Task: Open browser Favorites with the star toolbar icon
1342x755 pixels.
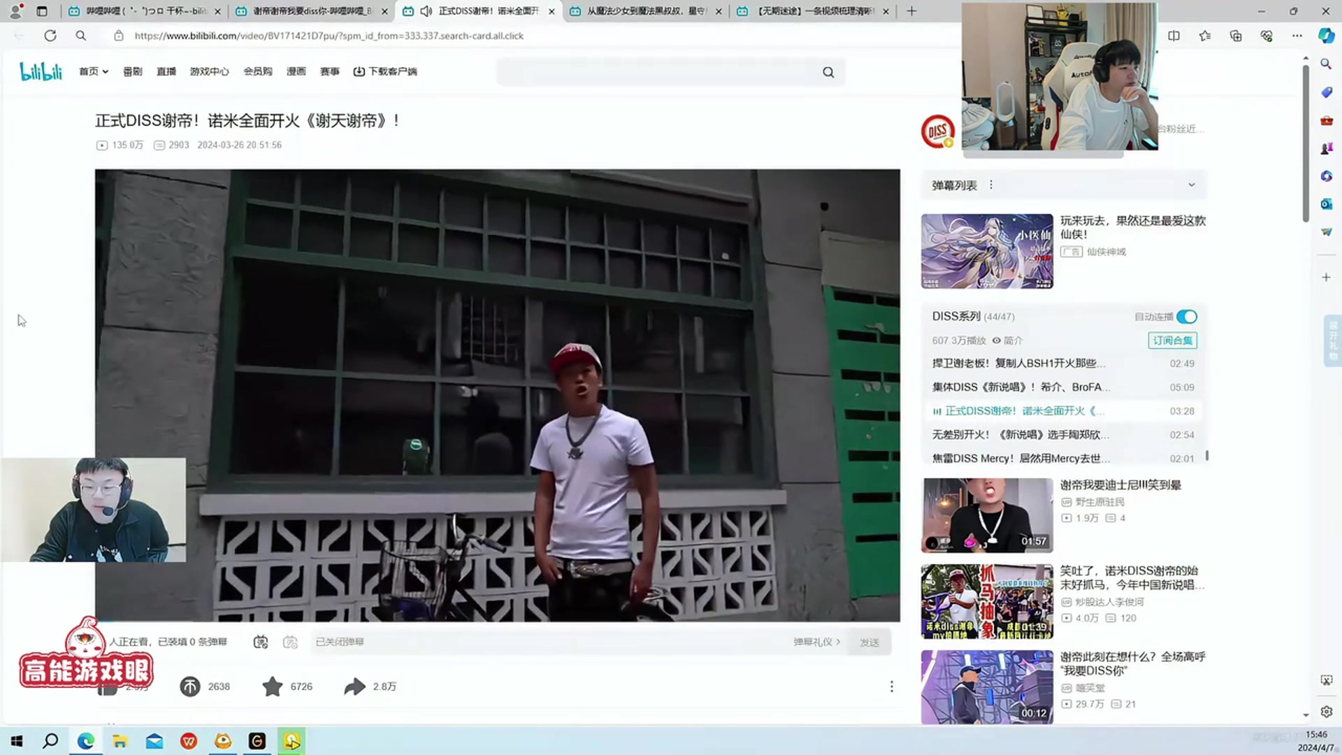Action: pyautogui.click(x=1204, y=36)
